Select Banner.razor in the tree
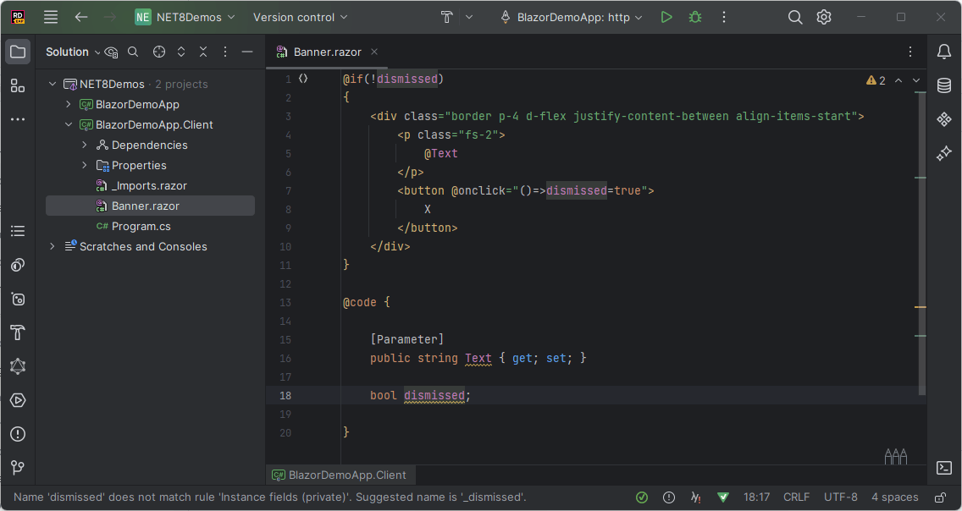Image resolution: width=962 pixels, height=511 pixels. 151,206
